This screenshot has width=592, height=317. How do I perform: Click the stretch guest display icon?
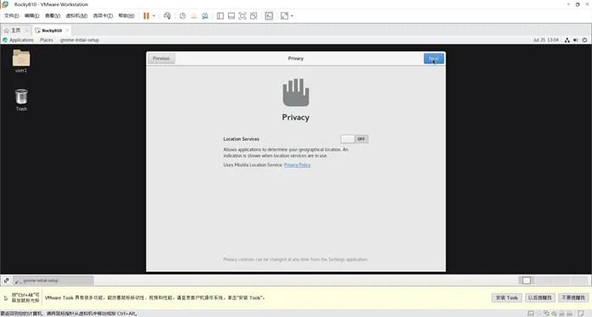point(284,16)
